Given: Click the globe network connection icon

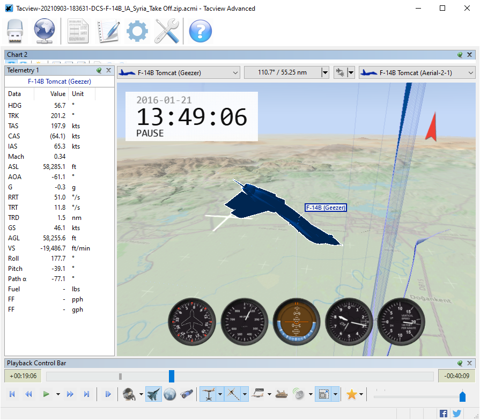Looking at the screenshot, I should [45, 31].
